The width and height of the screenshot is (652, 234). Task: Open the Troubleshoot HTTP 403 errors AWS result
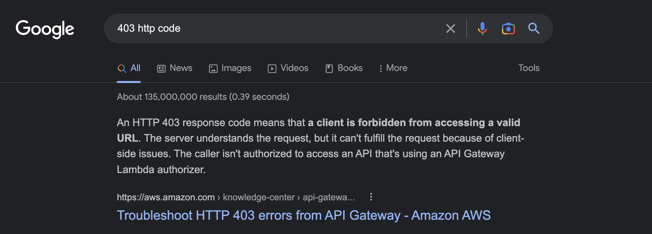tap(304, 215)
